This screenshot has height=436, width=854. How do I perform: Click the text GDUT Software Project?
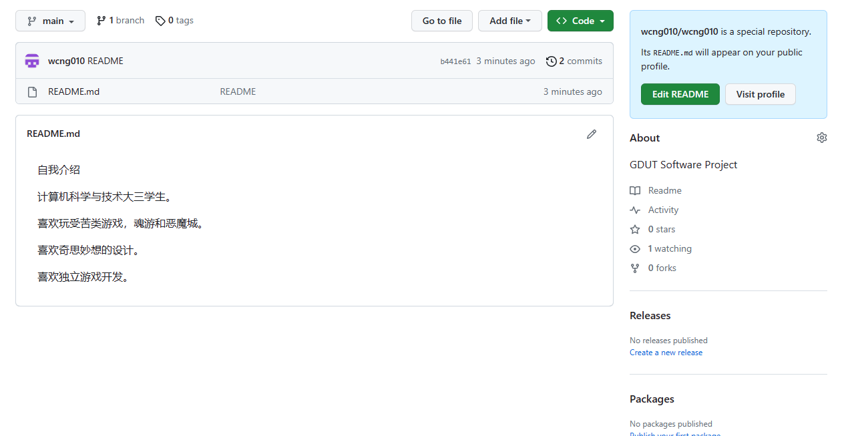684,165
